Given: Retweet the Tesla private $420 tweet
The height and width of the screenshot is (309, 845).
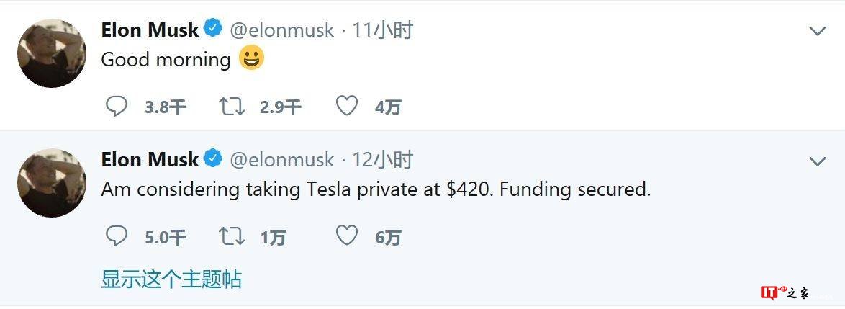Looking at the screenshot, I should [x=232, y=236].
